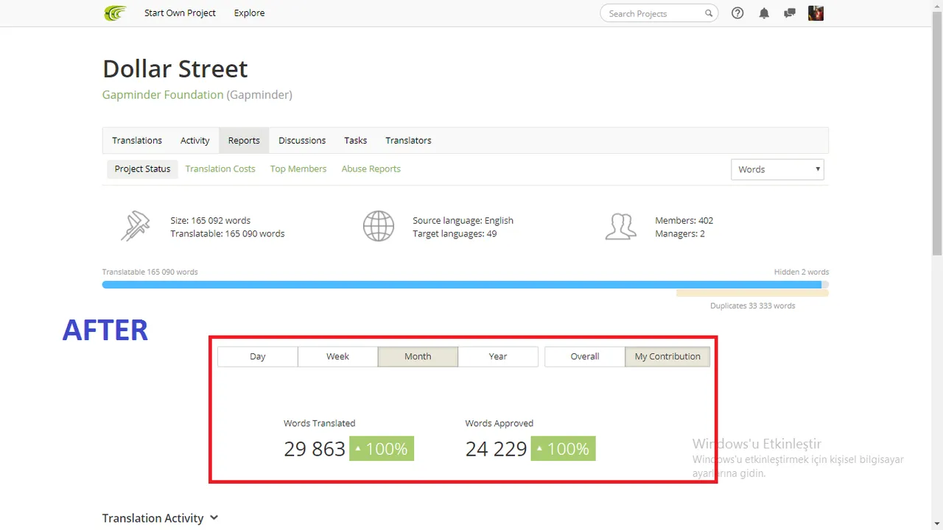This screenshot has height=530, width=943.
Task: Switch to the Discussions tab
Action: coord(302,141)
